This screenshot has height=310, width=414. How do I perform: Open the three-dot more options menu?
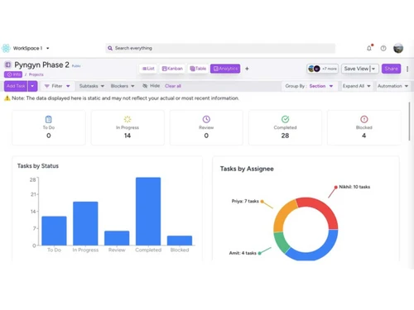pos(407,69)
